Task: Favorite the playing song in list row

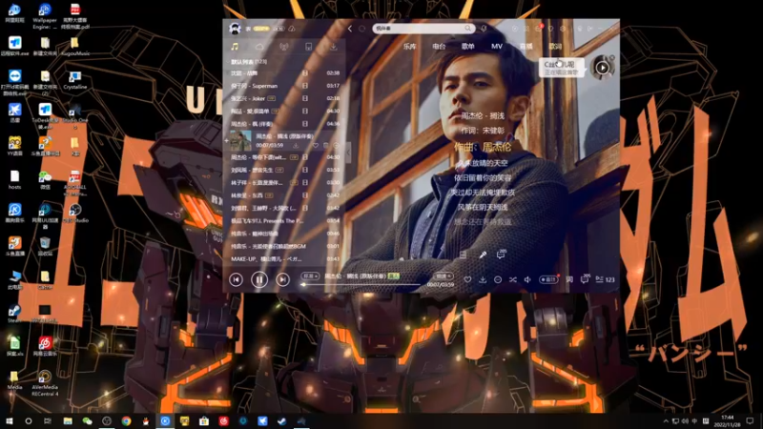Action: [x=316, y=146]
